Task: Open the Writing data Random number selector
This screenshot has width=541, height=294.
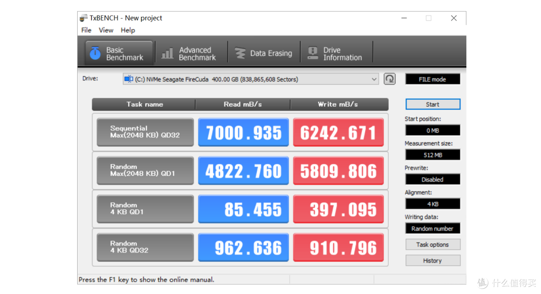Action: [433, 228]
